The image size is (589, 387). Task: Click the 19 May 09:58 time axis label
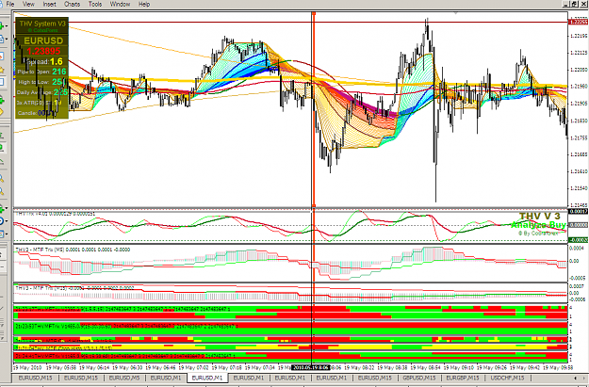coord(556,367)
